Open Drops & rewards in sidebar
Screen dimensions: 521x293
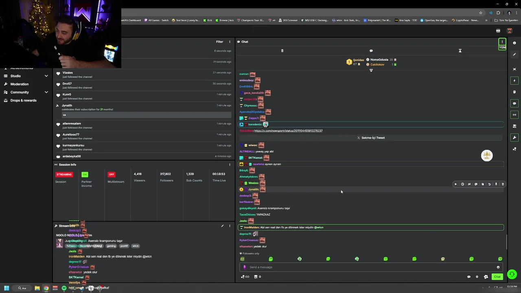23,101
